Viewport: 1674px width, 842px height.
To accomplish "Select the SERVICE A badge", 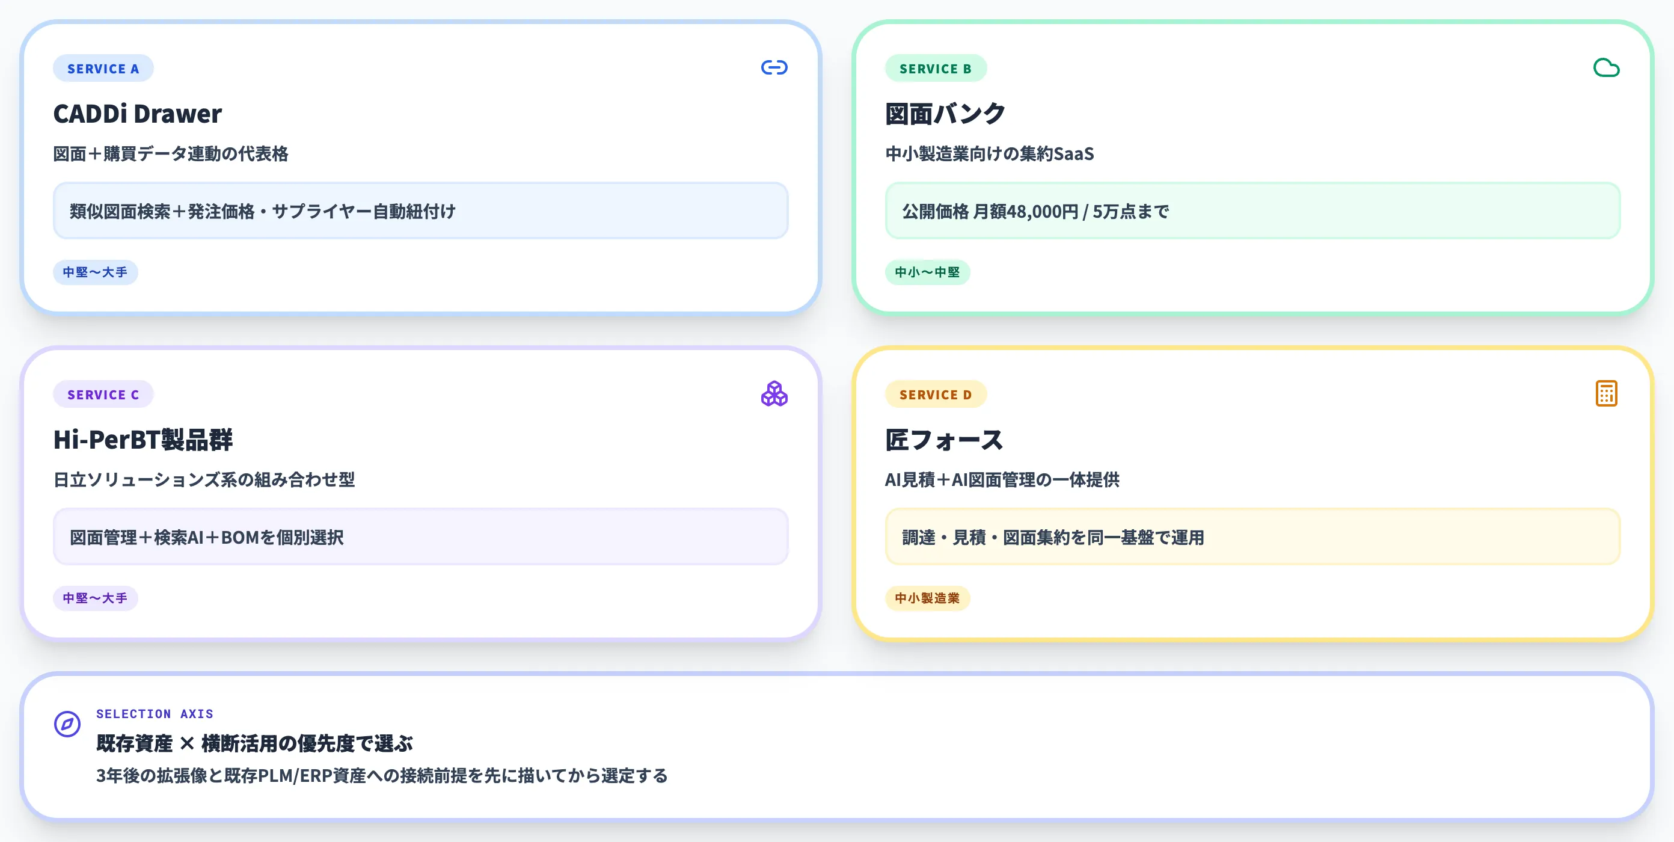I will pyautogui.click(x=103, y=69).
